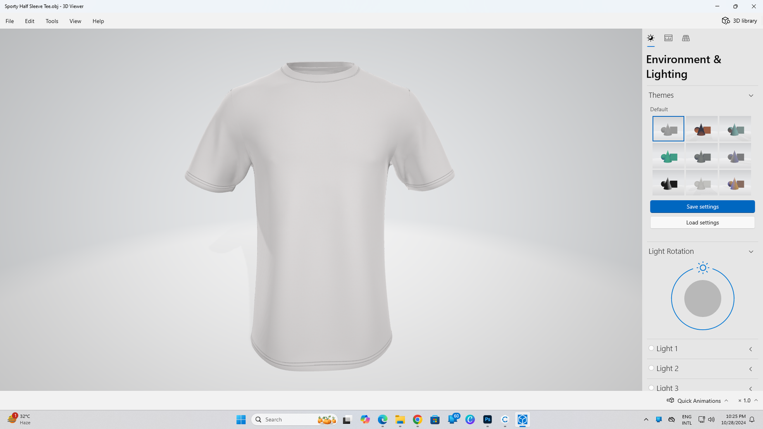Expand the Light 2 settings chevron

click(x=751, y=369)
